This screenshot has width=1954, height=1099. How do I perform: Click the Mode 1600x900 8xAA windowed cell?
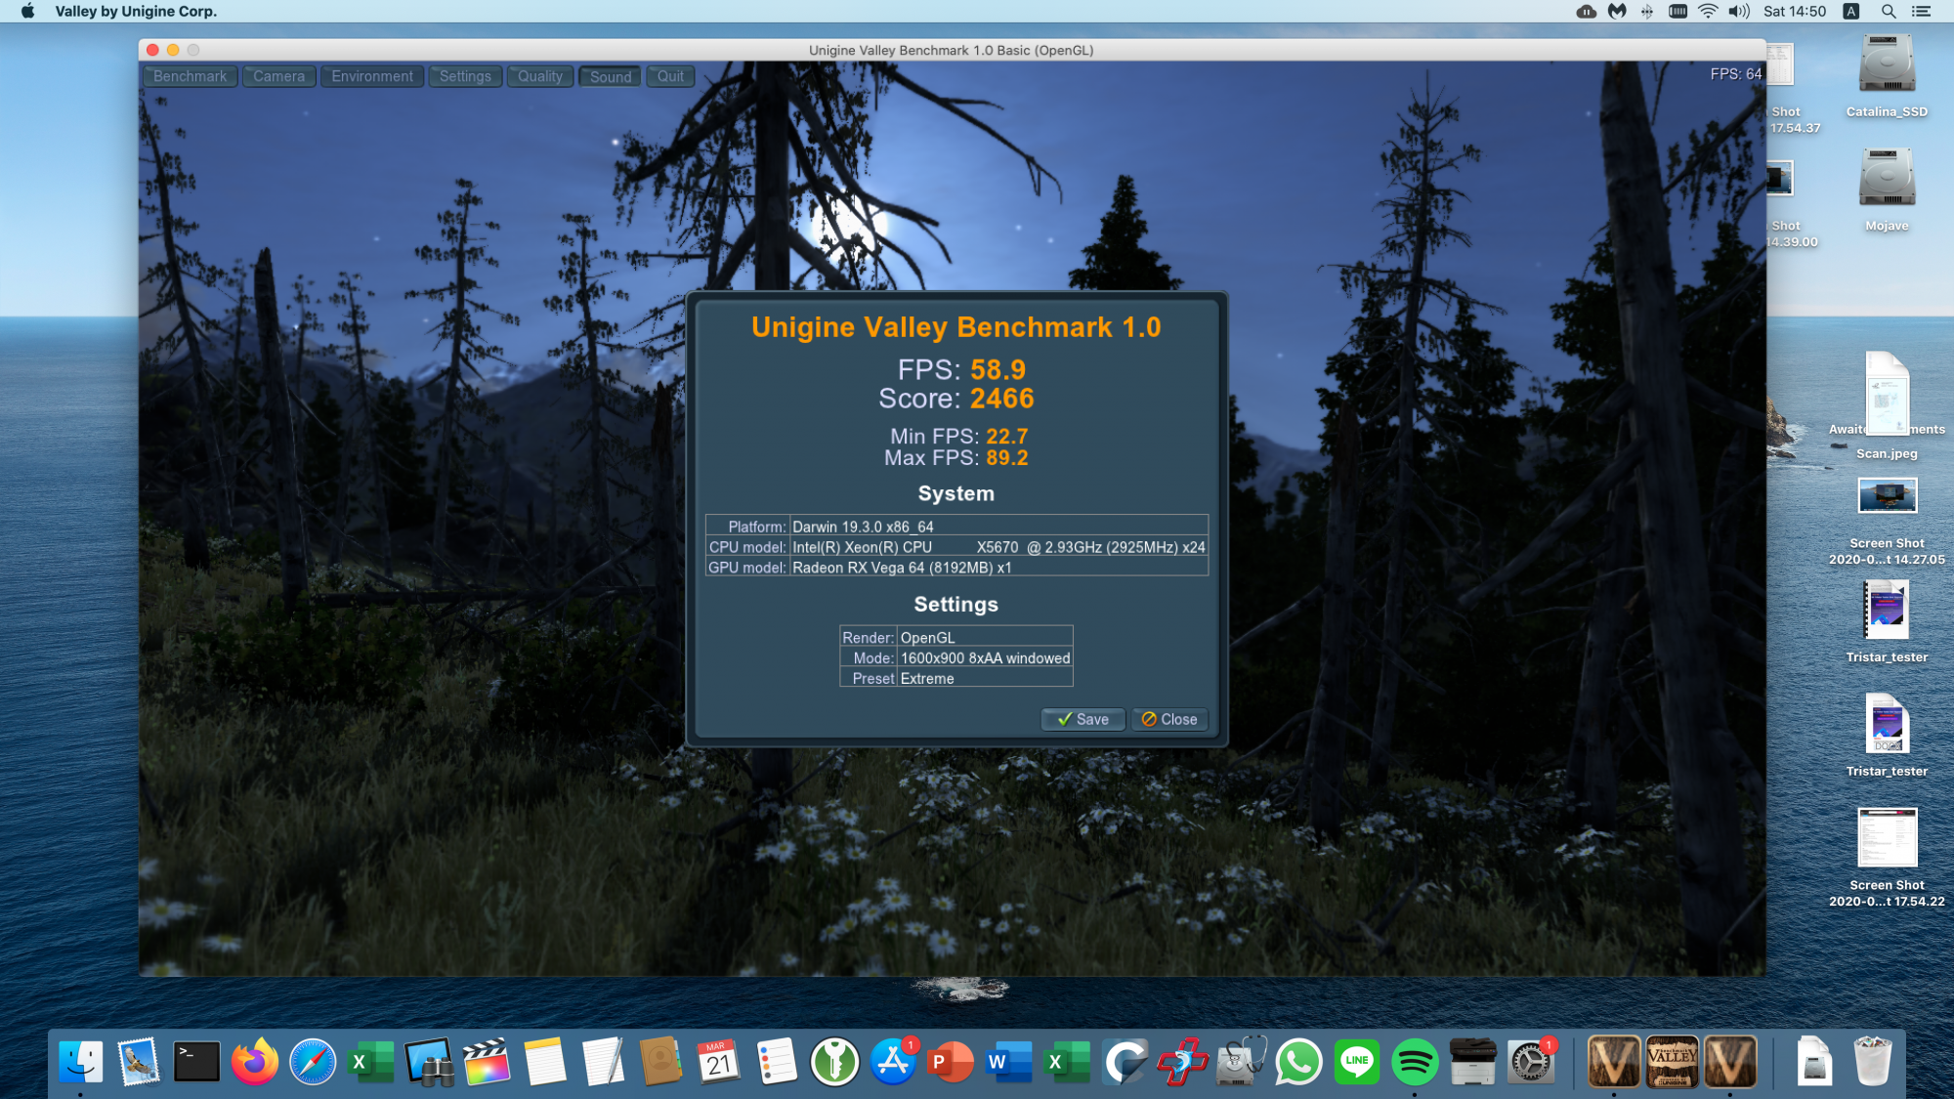tap(985, 658)
